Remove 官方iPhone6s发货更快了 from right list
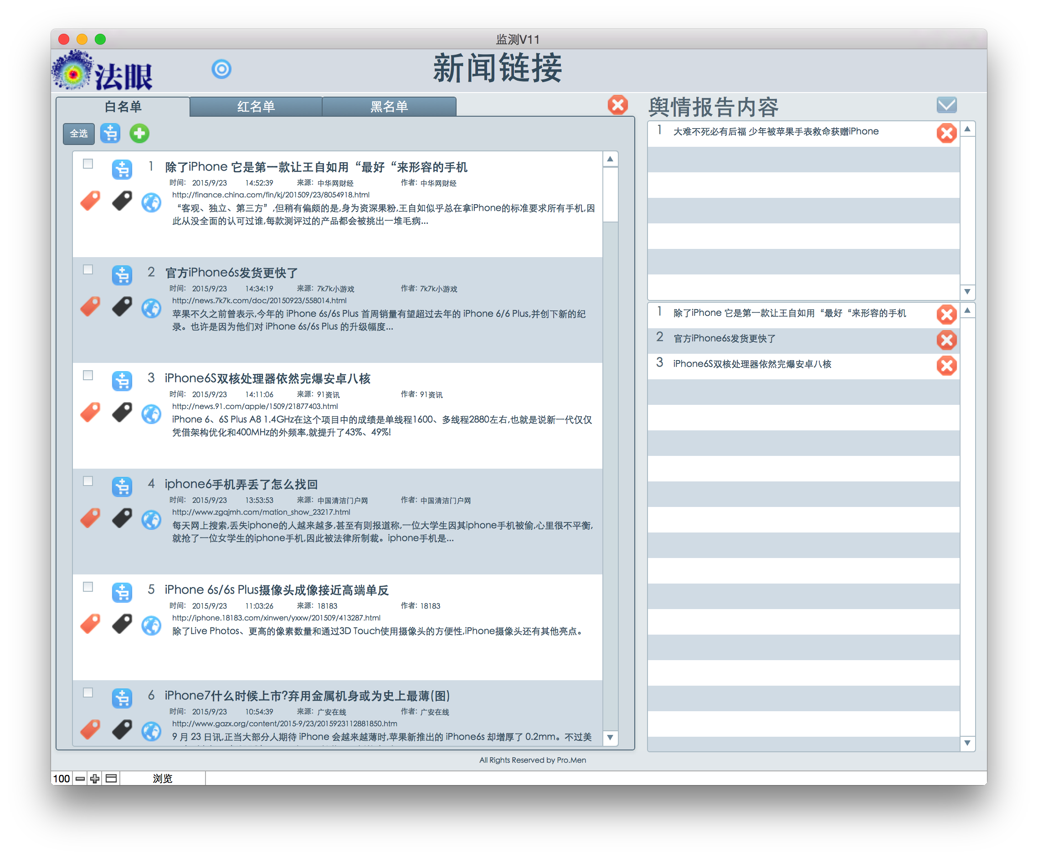 (x=946, y=340)
